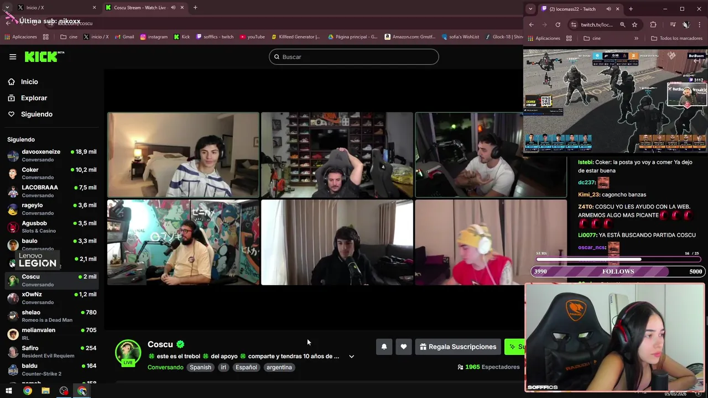Expand hidden bookmarks chevron in Twitch window

[636, 38]
